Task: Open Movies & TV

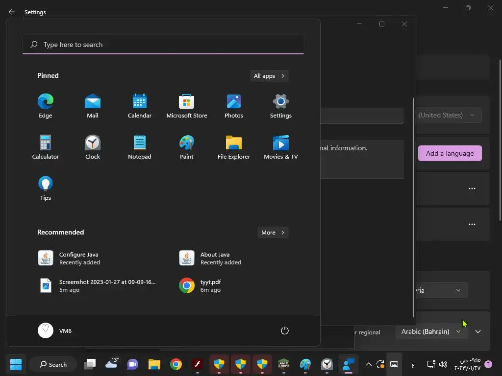Action: point(281,147)
